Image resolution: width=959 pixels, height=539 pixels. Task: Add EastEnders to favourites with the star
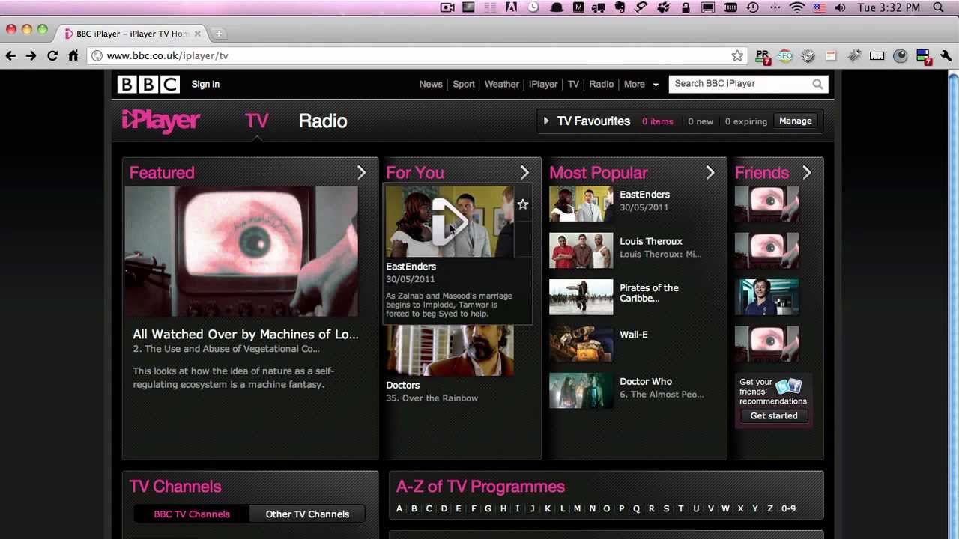523,204
